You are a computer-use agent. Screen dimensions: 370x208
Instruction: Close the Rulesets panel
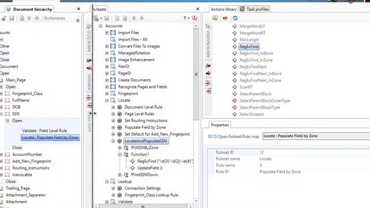(x=198, y=9)
